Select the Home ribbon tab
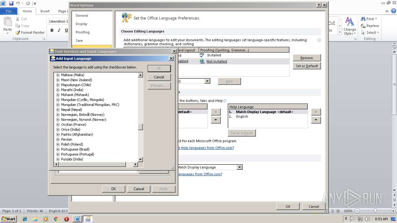This screenshot has width=397, height=223. (27, 11)
